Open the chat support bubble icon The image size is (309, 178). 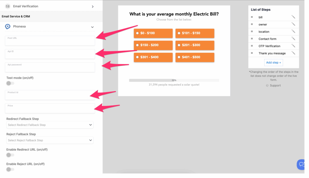(x=301, y=164)
